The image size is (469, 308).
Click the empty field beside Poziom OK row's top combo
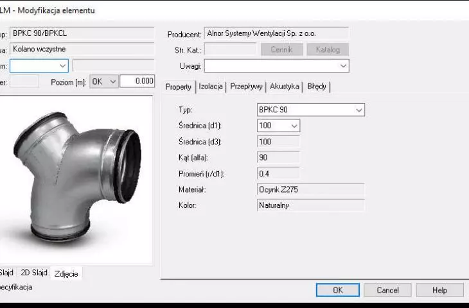point(114,65)
